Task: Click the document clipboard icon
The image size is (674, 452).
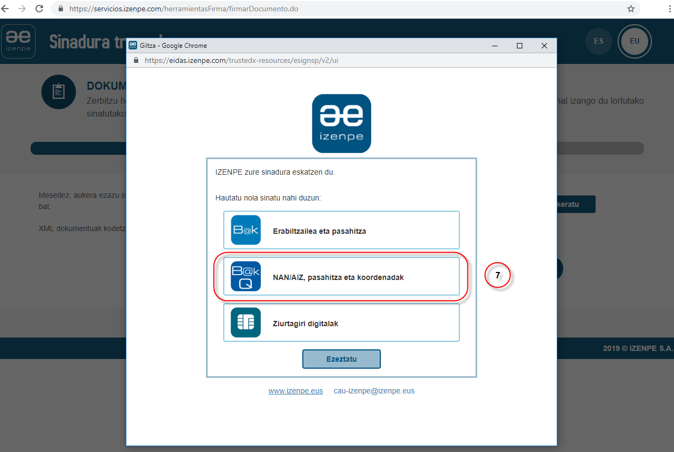Action: pos(59,92)
